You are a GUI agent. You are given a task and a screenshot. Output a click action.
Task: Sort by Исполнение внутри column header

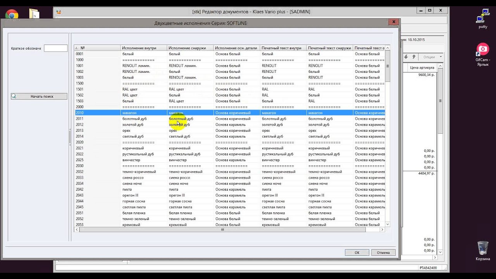(144, 48)
